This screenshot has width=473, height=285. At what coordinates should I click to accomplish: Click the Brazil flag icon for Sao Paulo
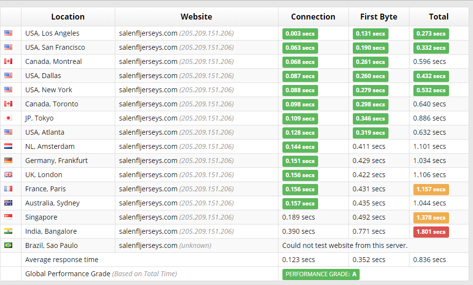[8, 245]
